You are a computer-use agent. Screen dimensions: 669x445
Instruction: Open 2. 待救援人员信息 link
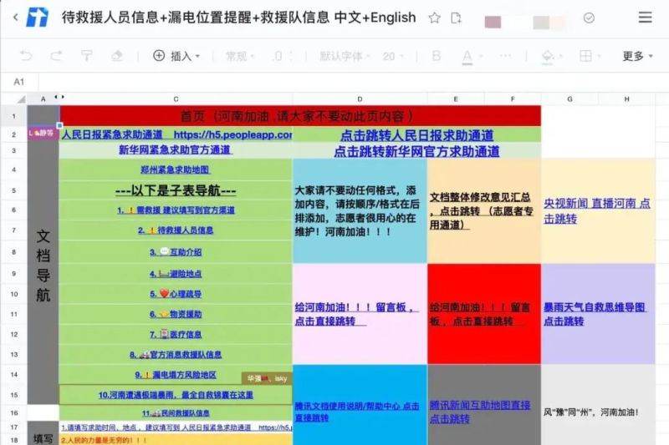(x=176, y=230)
